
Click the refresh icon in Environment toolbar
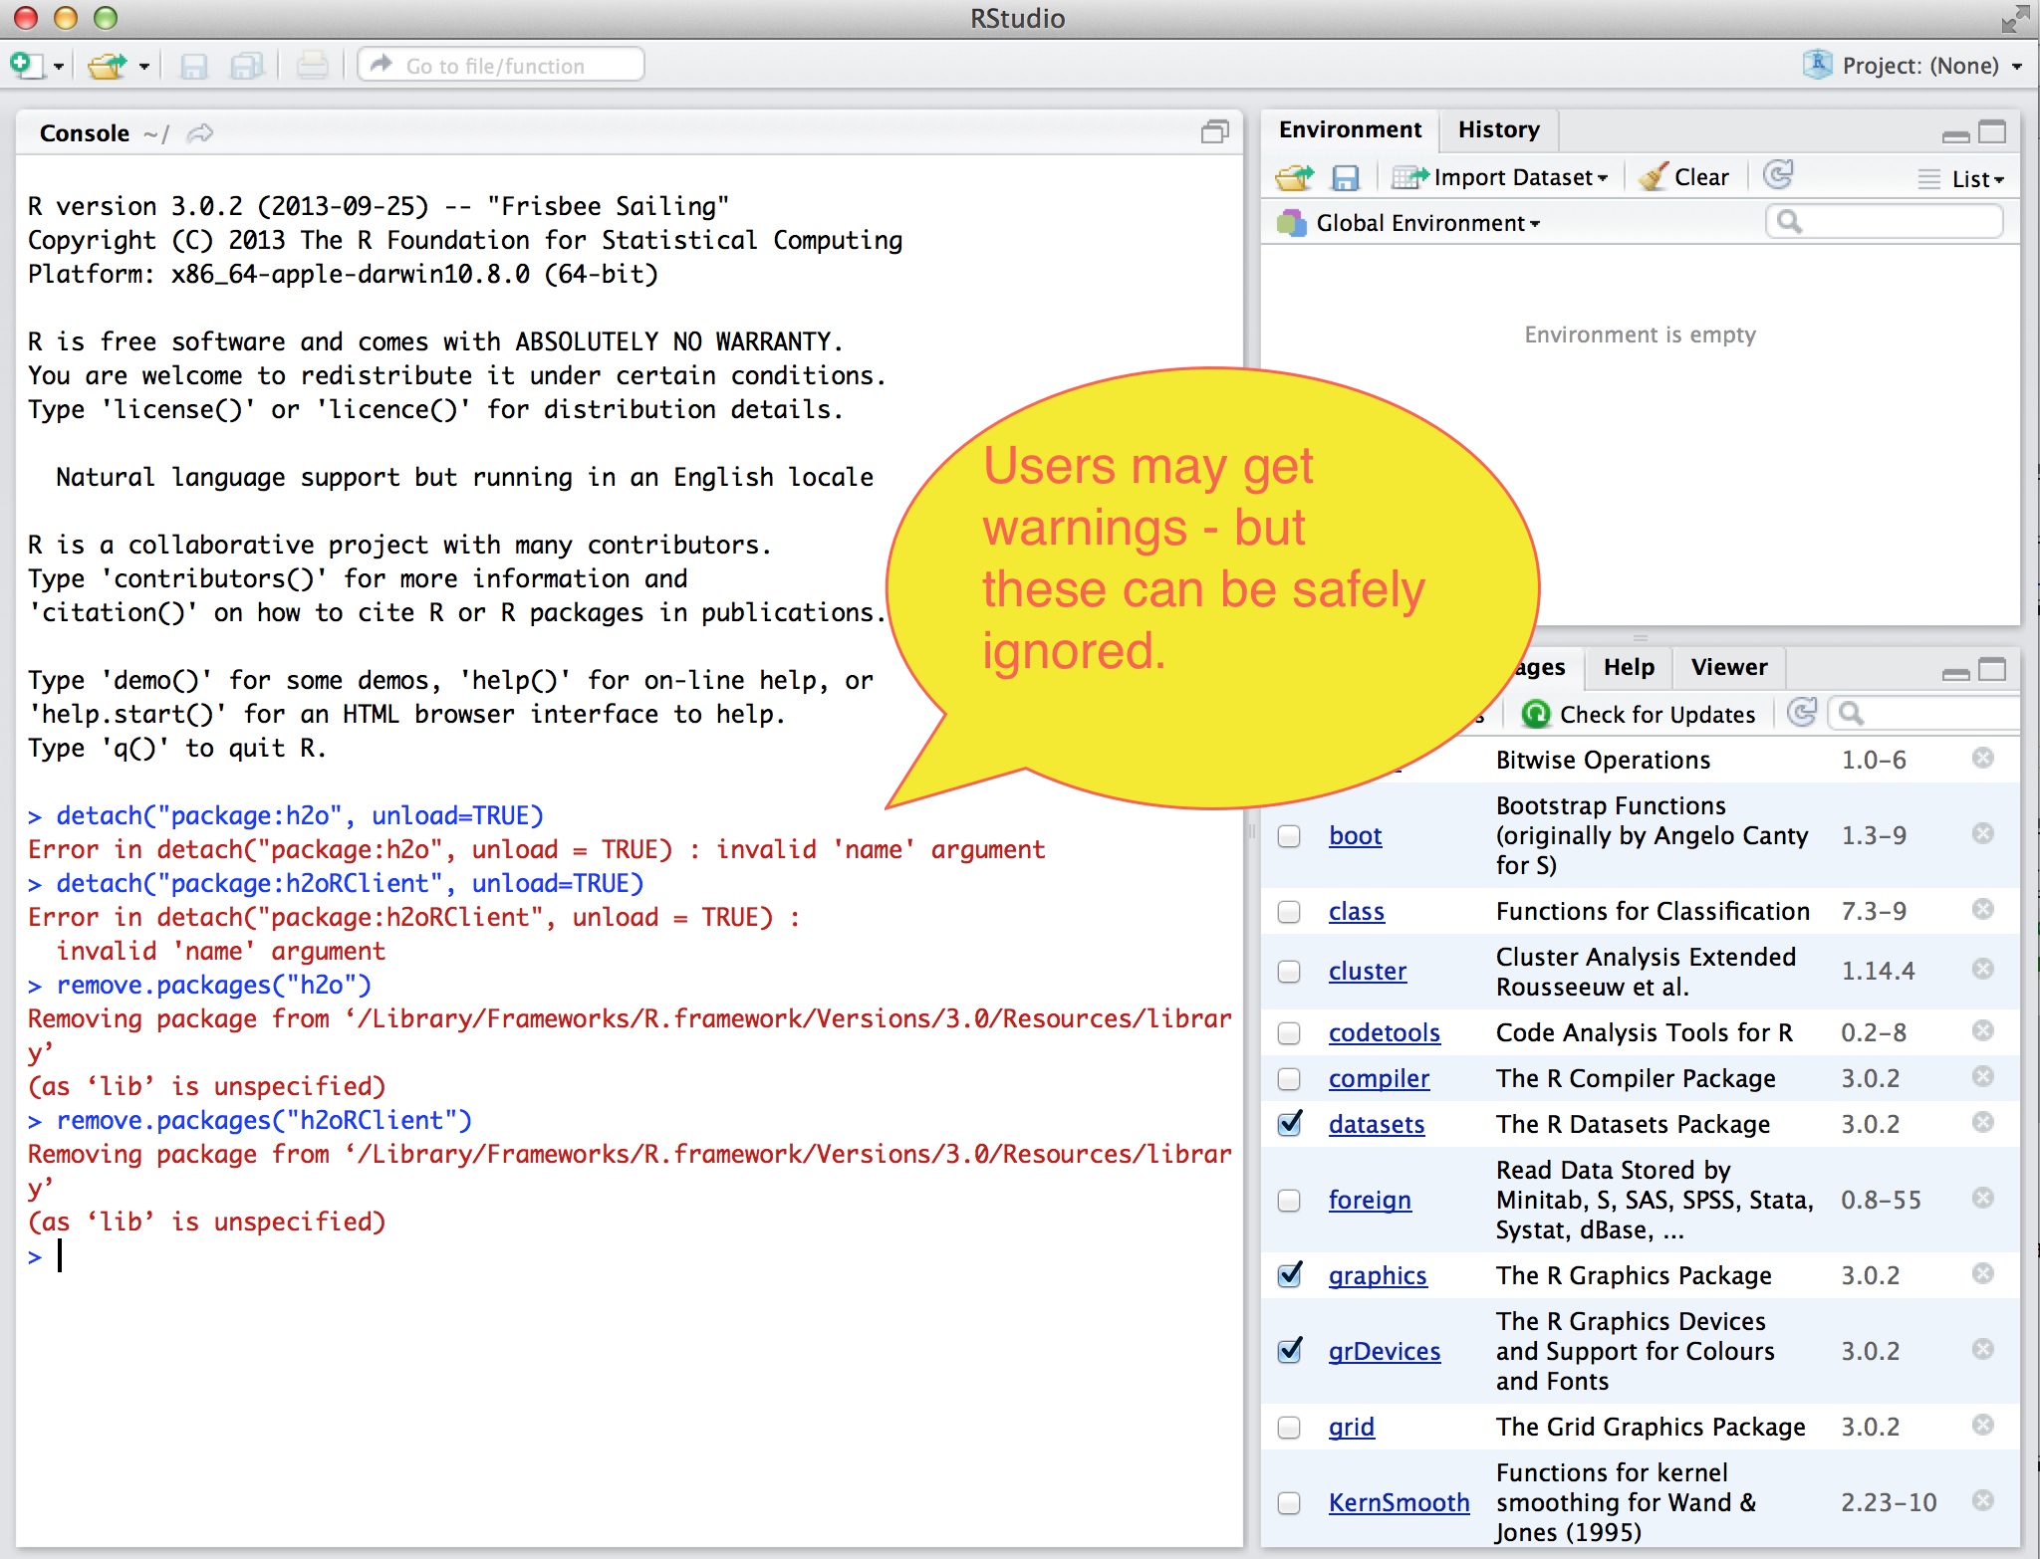1778,176
